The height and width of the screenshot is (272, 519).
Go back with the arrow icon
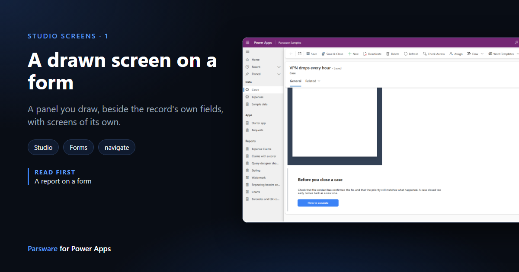point(291,54)
